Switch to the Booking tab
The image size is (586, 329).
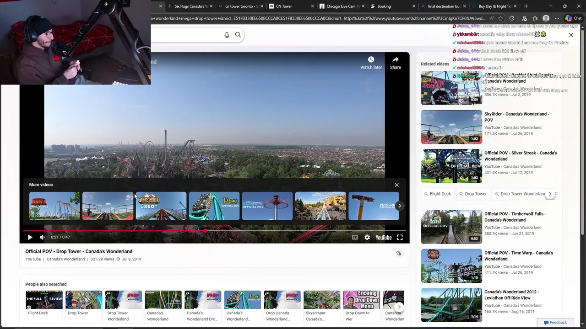click(391, 6)
